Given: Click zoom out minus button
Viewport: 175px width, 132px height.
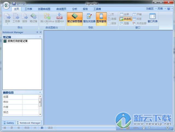Looking at the screenshot, I should 144,128.
